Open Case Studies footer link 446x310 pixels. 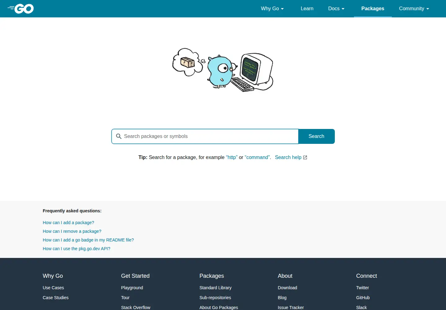point(56,298)
